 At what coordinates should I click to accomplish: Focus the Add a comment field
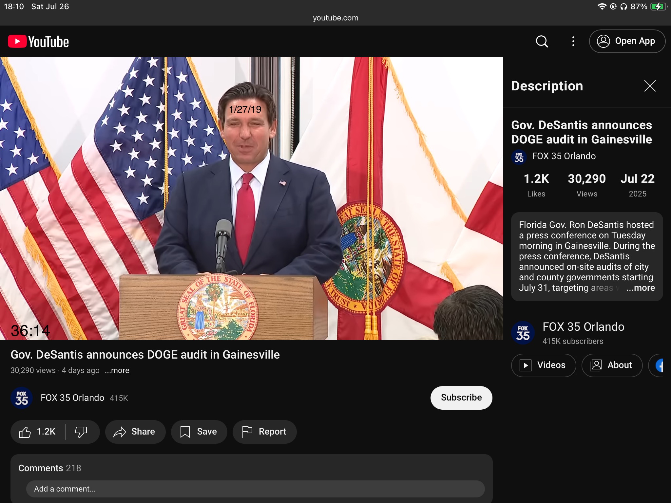pos(256,489)
